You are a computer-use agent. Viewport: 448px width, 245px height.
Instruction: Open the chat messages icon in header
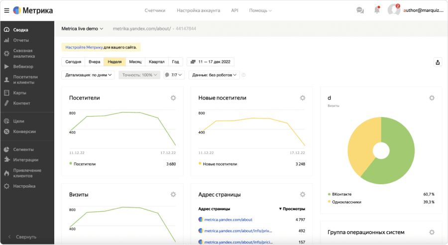[x=360, y=10]
